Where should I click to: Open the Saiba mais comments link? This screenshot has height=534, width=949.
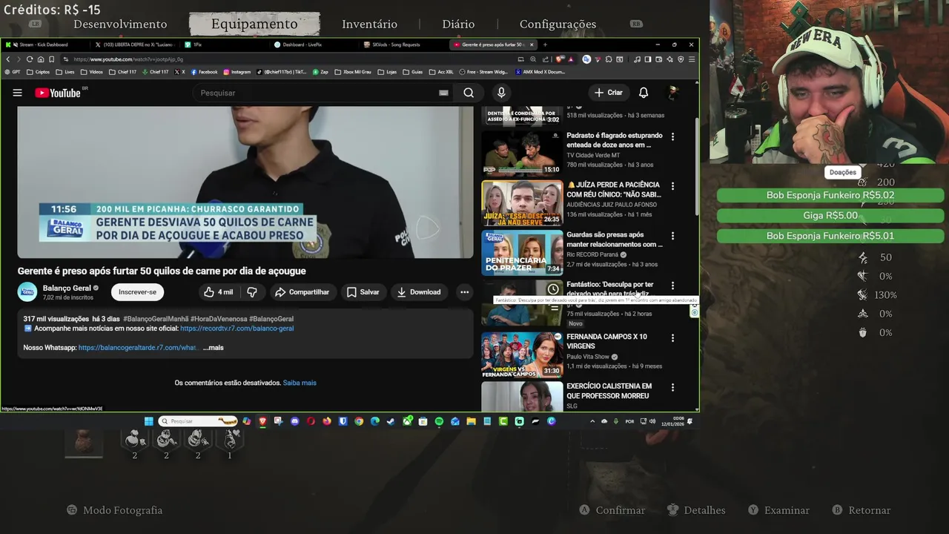coord(300,383)
